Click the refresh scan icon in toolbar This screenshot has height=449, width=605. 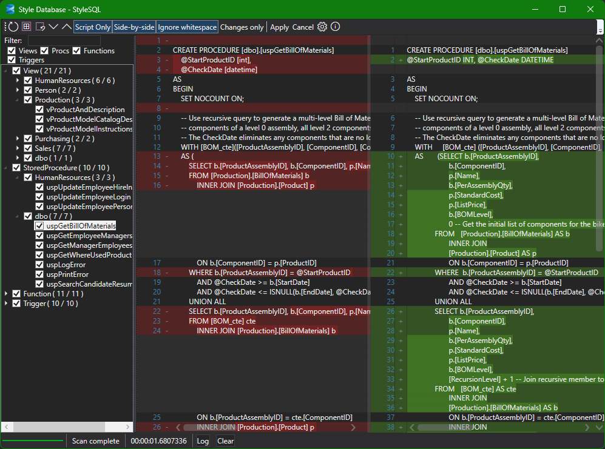coord(13,27)
